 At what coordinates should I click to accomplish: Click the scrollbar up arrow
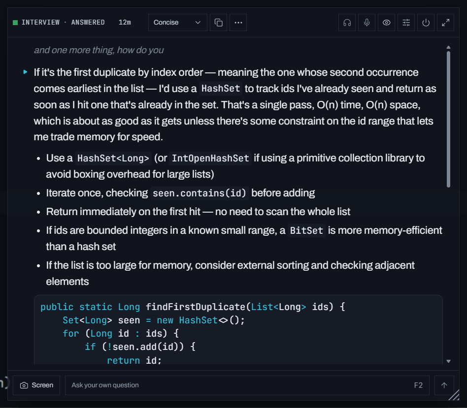449,47
